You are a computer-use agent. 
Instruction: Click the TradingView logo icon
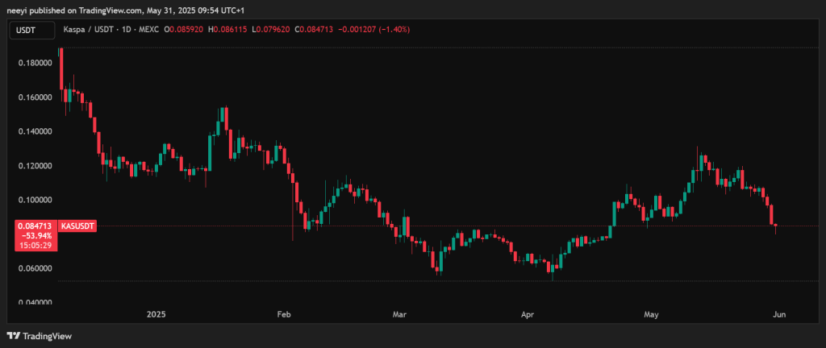(14, 336)
